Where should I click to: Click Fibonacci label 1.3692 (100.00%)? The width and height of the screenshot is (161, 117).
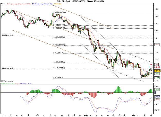(x=60, y=12)
